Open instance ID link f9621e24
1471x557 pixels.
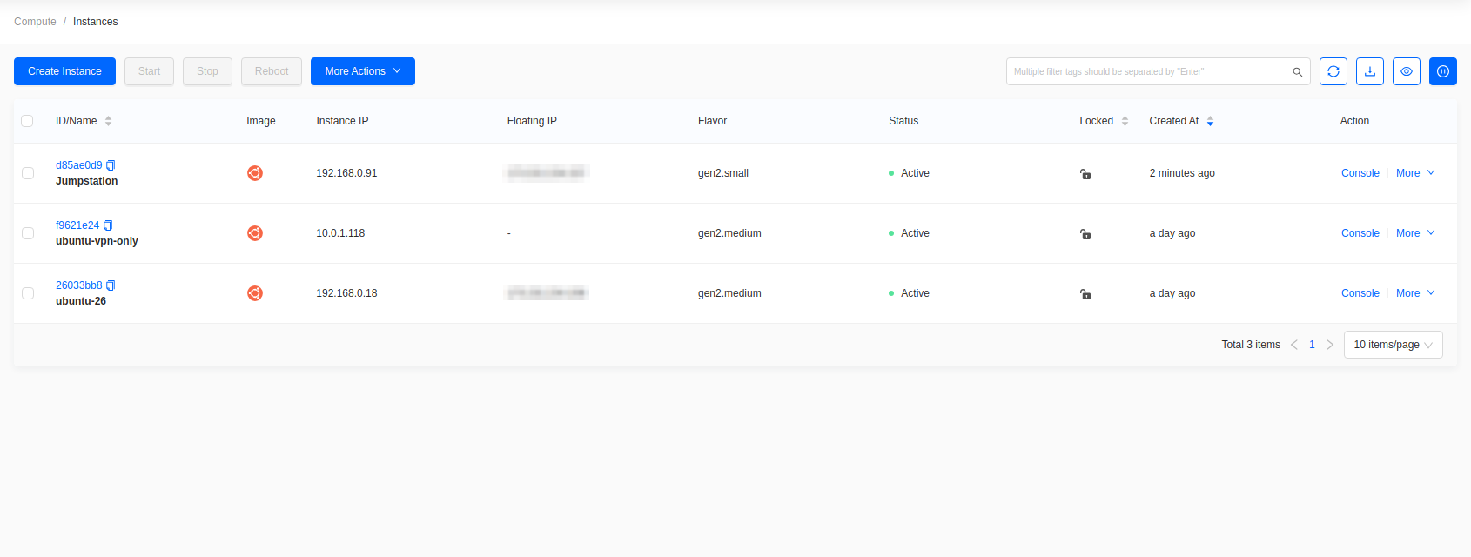click(77, 225)
